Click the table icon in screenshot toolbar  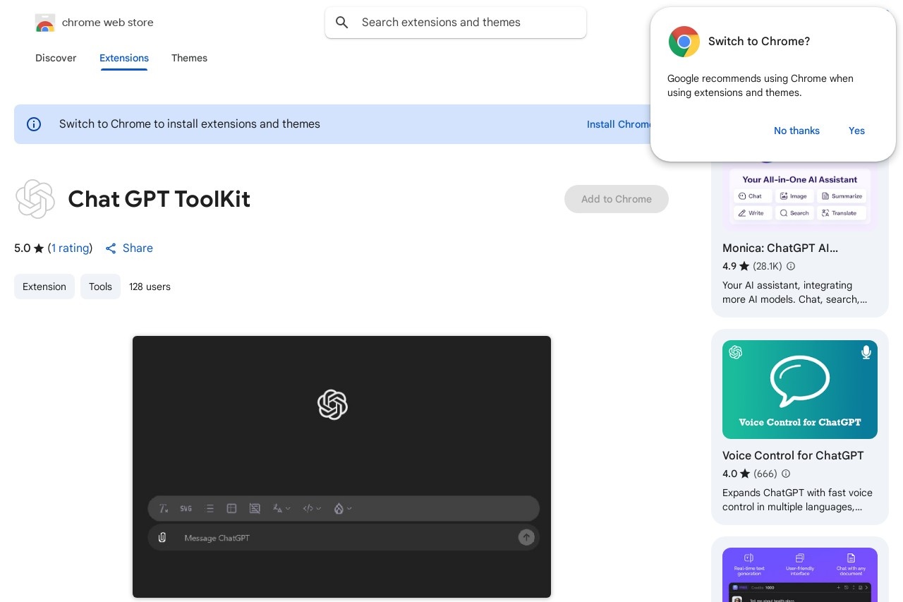pyautogui.click(x=231, y=508)
